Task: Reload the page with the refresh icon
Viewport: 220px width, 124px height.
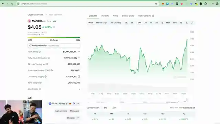Action: click(12, 4)
